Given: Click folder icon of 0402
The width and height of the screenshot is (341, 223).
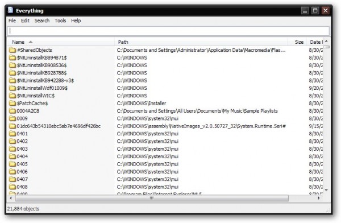Looking at the screenshot, I should pos(13,141).
